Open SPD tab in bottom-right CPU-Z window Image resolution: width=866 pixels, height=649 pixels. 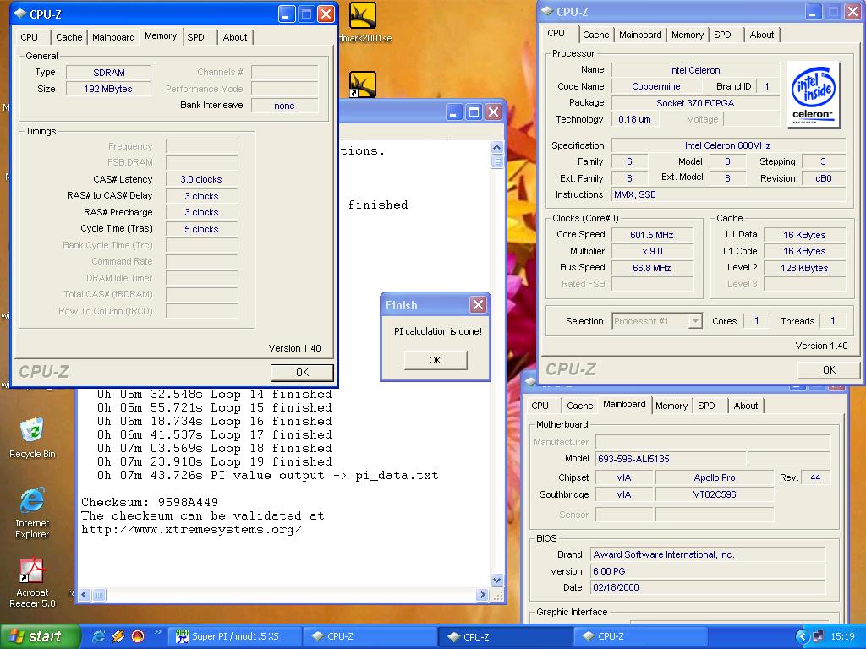(706, 406)
